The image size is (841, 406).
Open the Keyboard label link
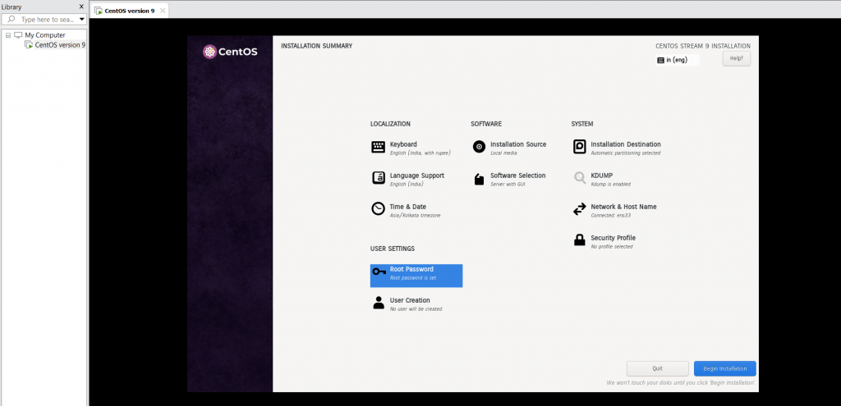(403, 144)
